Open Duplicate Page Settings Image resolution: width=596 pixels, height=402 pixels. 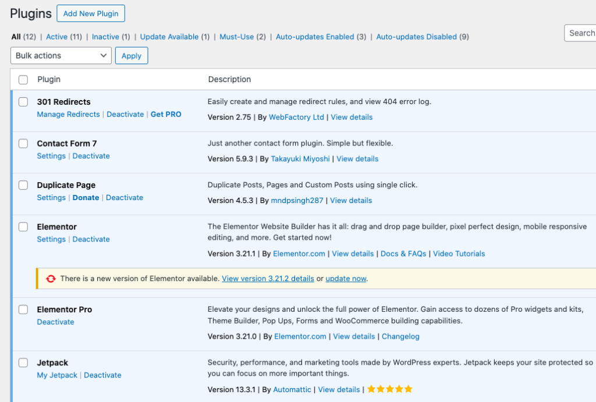pyautogui.click(x=51, y=198)
